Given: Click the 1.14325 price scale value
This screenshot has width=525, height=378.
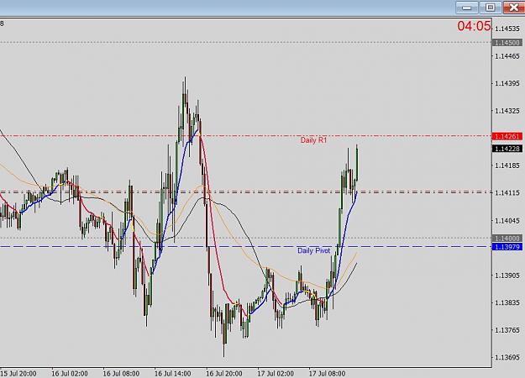Looking at the screenshot, I should 507,111.
